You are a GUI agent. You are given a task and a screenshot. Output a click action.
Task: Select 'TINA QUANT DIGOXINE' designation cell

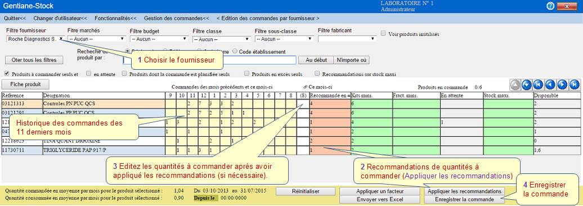(104, 141)
